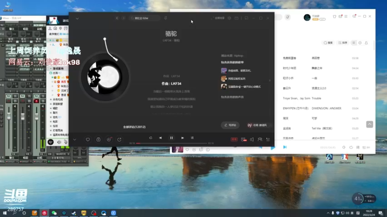Image resolution: width=387 pixels, height=217 pixels.
Task: Share the current song in dark player
Action: pos(119,139)
